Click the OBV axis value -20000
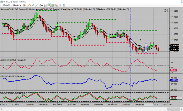Screen dimensions: 183x111 174,84
